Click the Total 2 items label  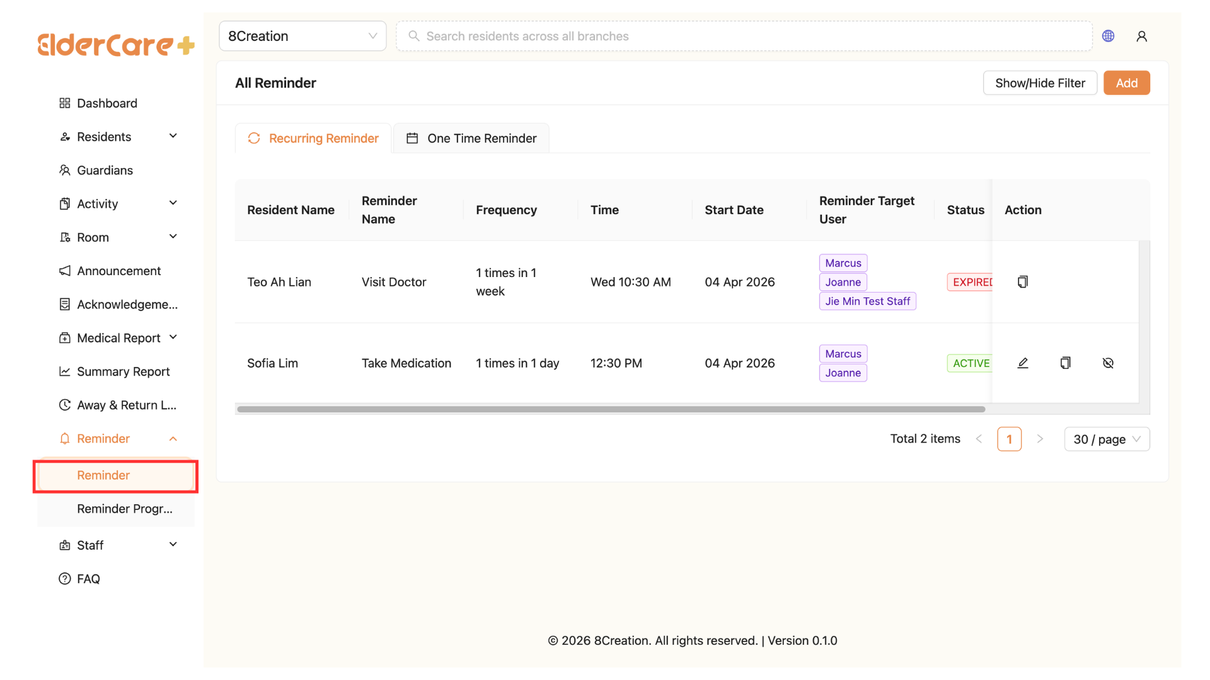pos(925,439)
